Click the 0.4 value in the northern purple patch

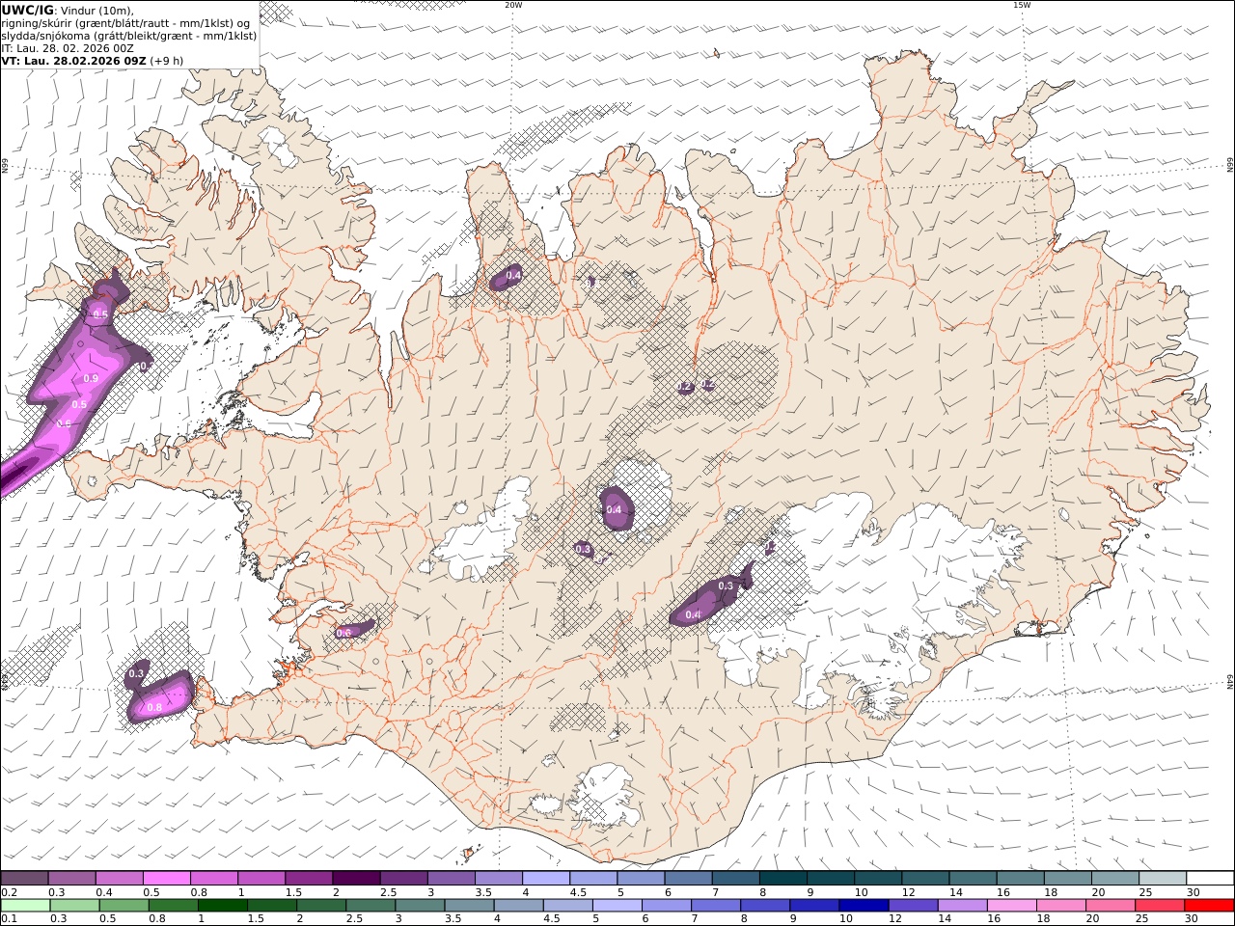point(513,276)
